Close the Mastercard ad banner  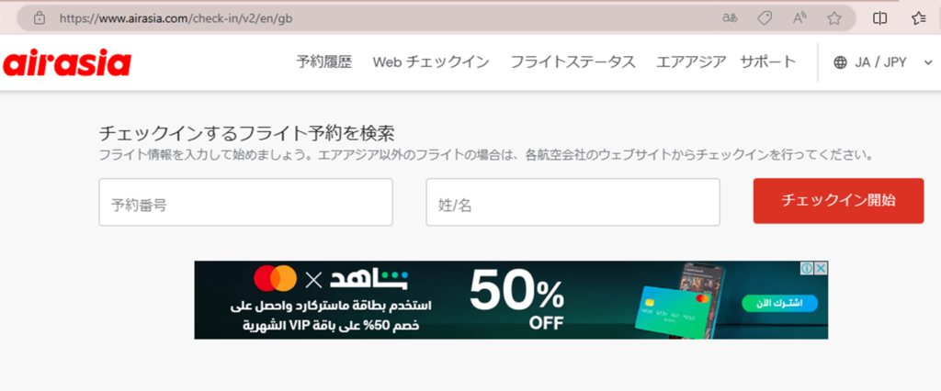click(821, 267)
